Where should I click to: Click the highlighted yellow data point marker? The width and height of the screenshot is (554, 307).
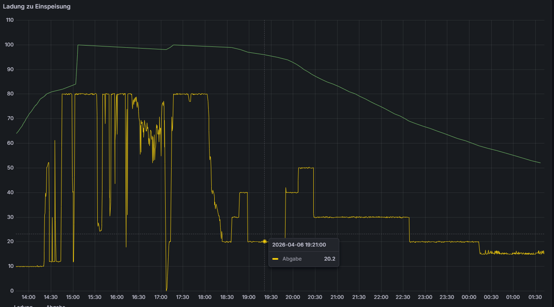click(264, 241)
